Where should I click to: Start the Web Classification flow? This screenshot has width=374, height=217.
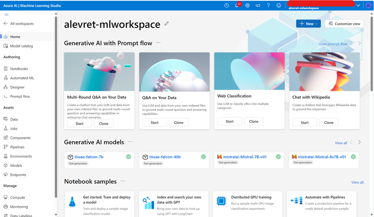click(x=229, y=121)
